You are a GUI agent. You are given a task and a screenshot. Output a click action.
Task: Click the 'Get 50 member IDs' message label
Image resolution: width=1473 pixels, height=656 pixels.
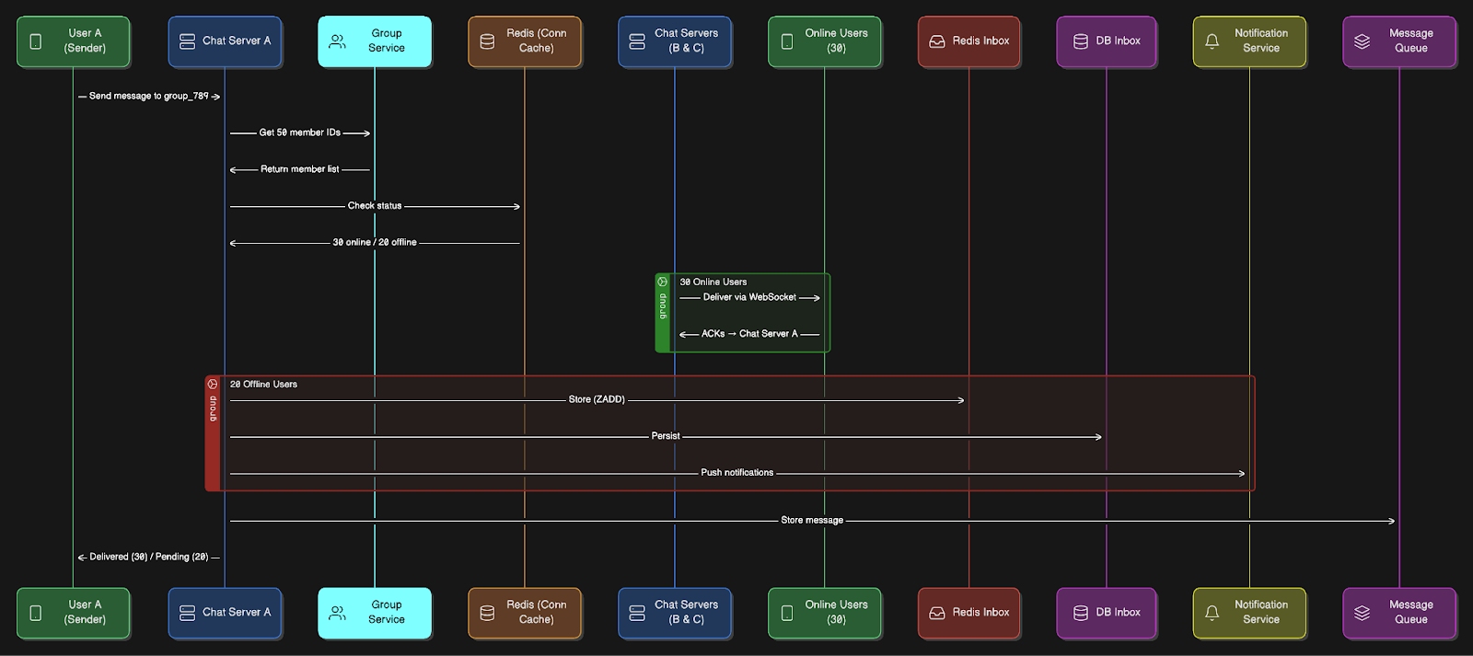click(300, 132)
